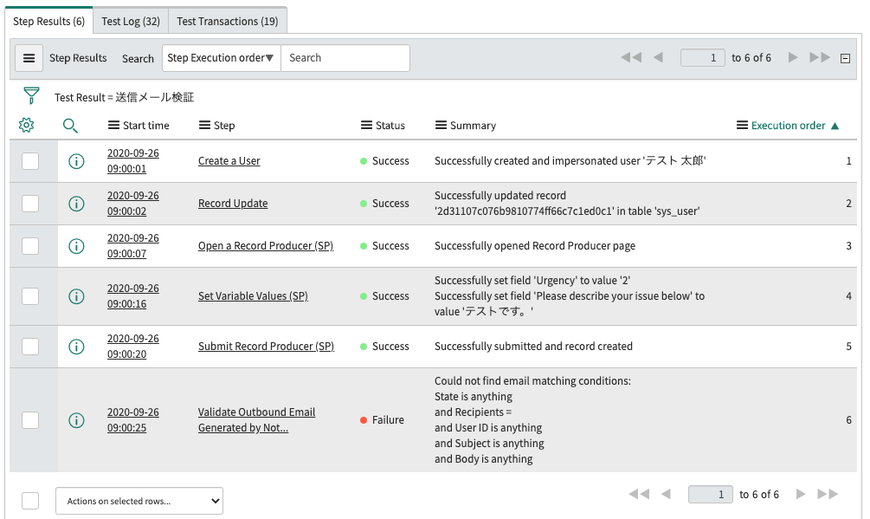
Task: Open the Open a Record Producer (SP) link
Action: click(265, 246)
